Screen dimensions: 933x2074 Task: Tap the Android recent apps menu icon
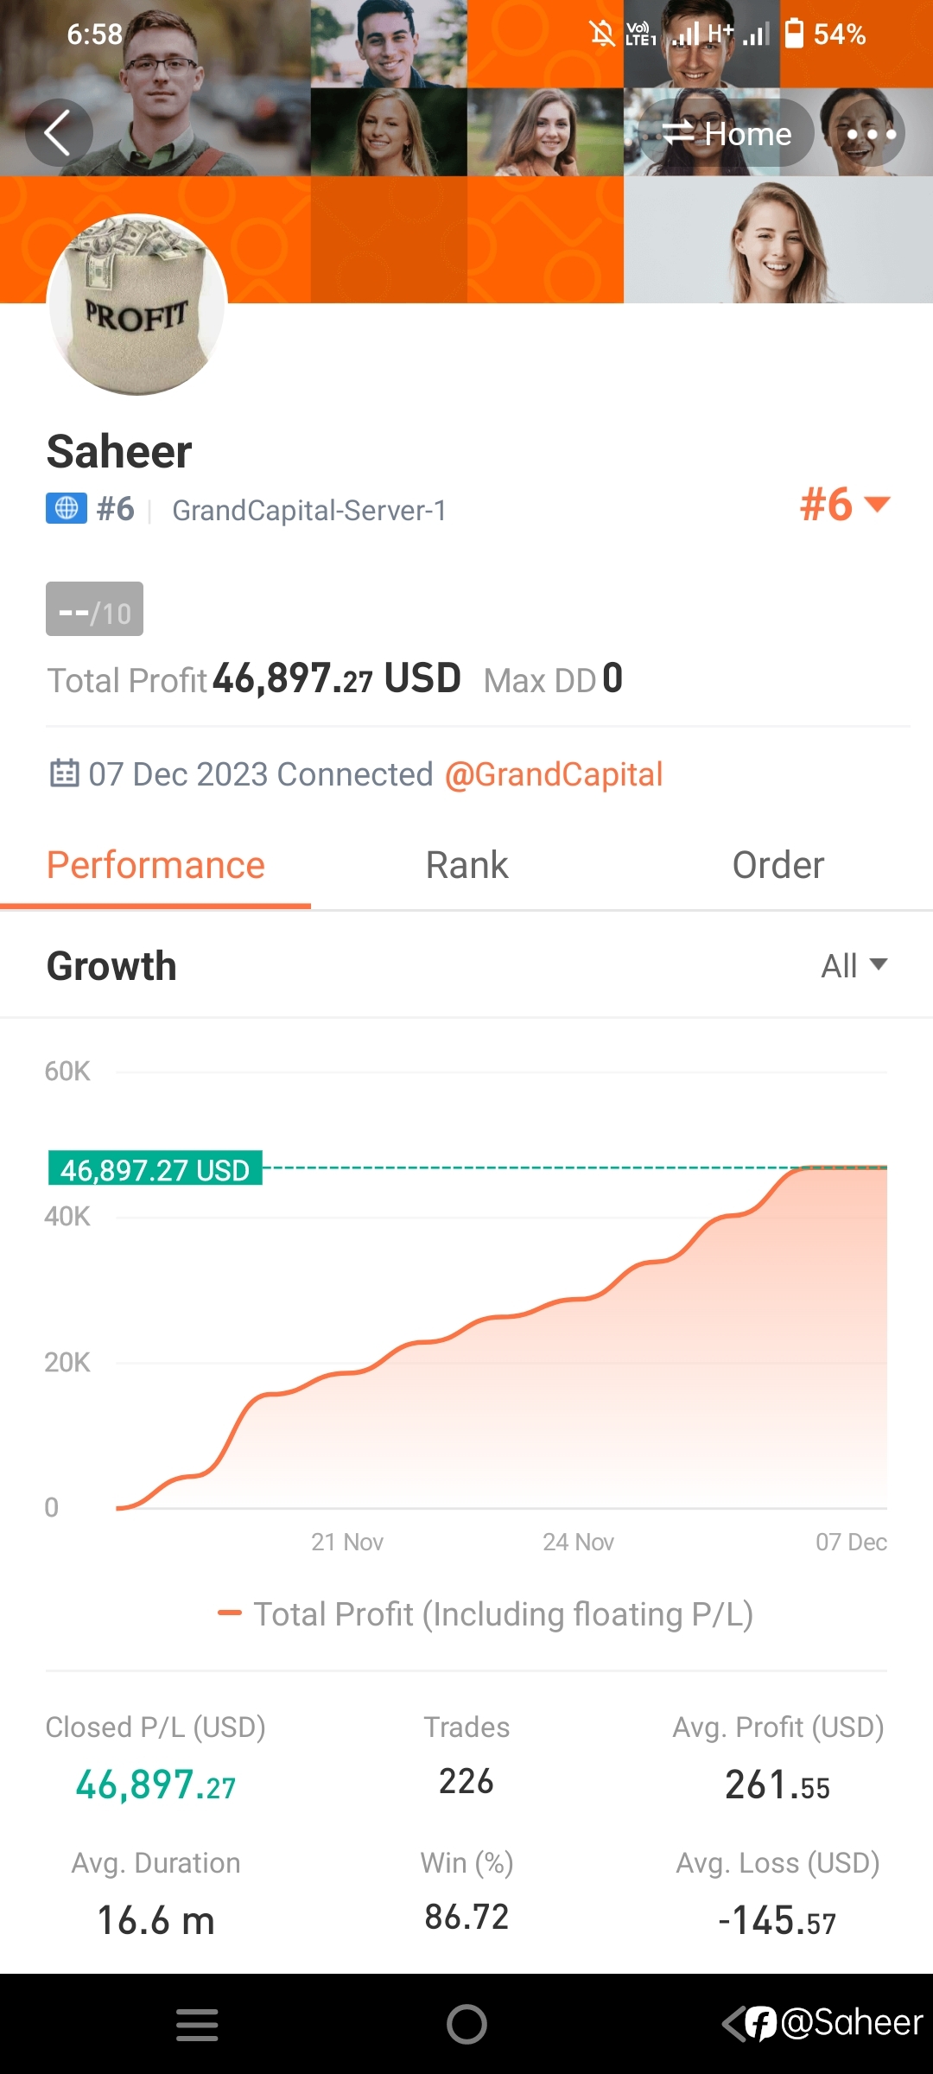click(x=197, y=2025)
